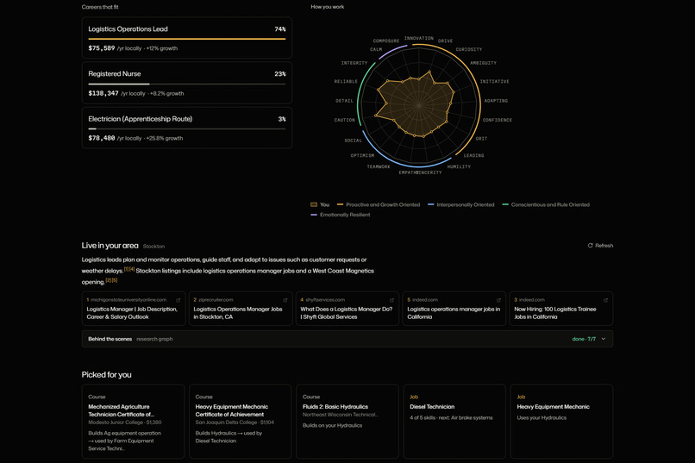Open the Diesel Technician job card
The height and width of the screenshot is (463, 695).
[454, 422]
